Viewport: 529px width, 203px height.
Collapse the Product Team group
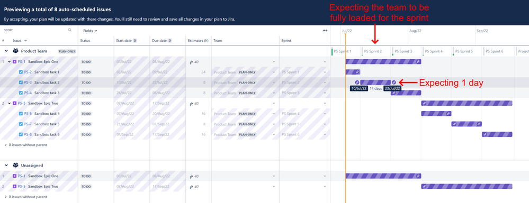(x=6, y=51)
